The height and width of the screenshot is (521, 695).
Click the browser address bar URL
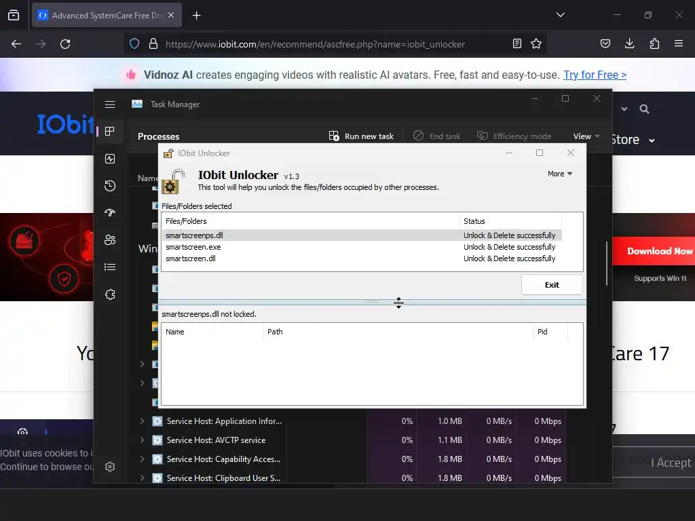(x=315, y=44)
